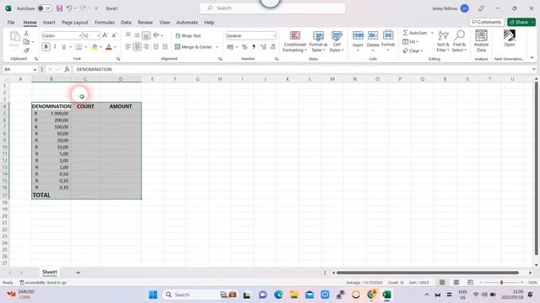Expand the Name Box dropdown arrow
The width and height of the screenshot is (540, 303).
(35, 69)
